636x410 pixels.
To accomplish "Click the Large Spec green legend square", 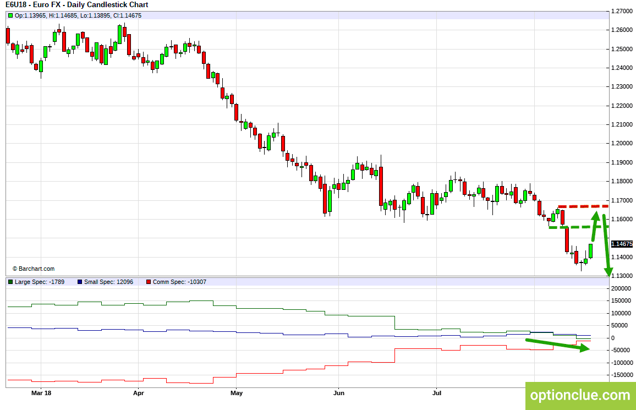I will 10,282.
